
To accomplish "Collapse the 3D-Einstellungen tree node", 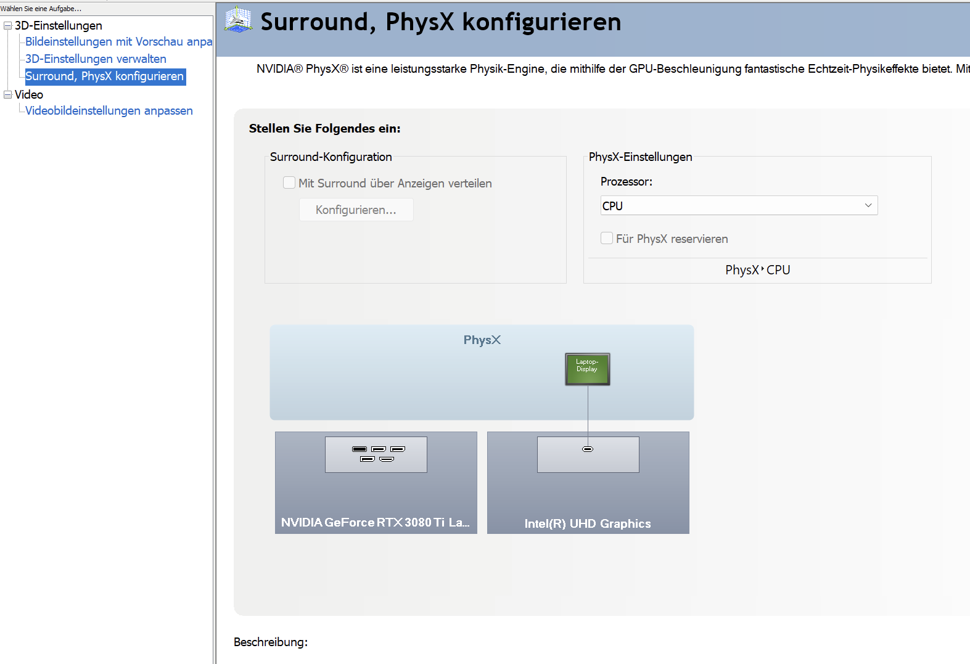I will click(x=8, y=25).
